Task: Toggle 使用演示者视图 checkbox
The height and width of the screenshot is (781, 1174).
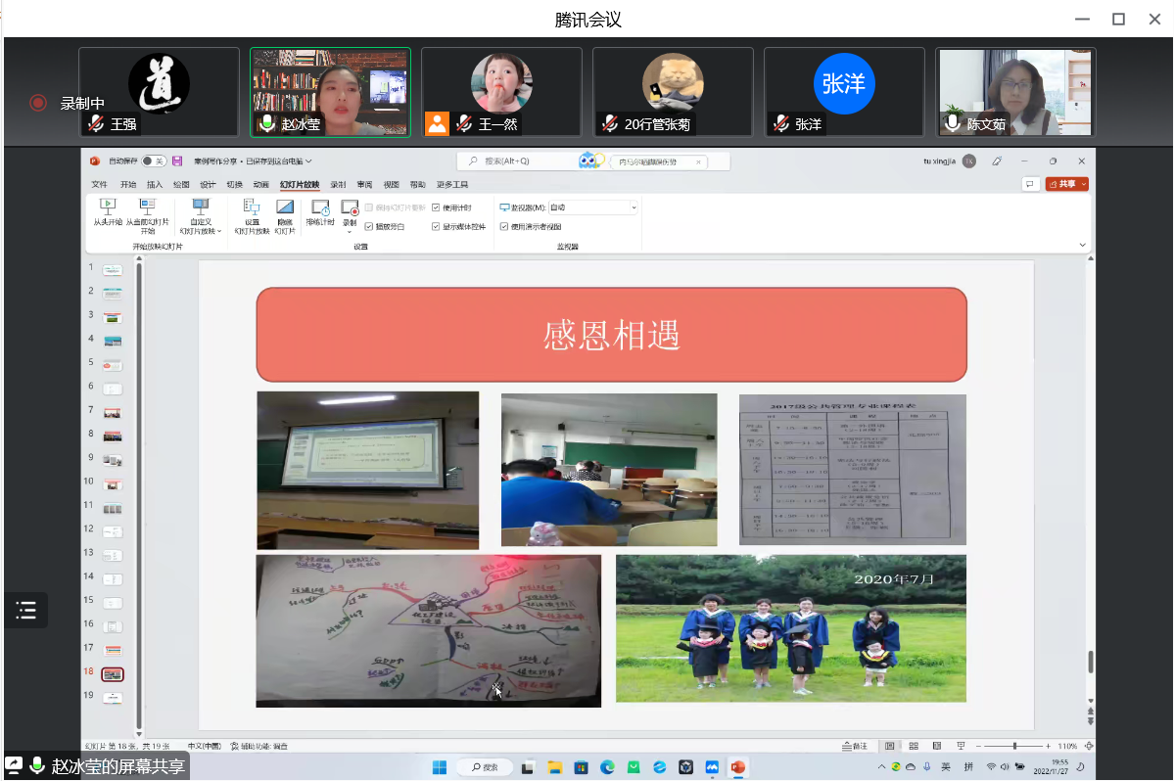Action: pos(504,226)
